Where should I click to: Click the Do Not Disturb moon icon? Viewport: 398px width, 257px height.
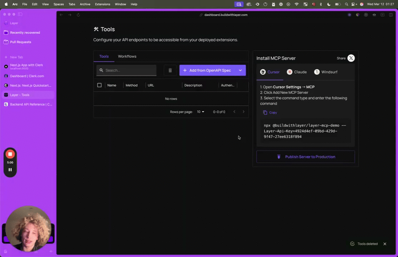point(329,4)
